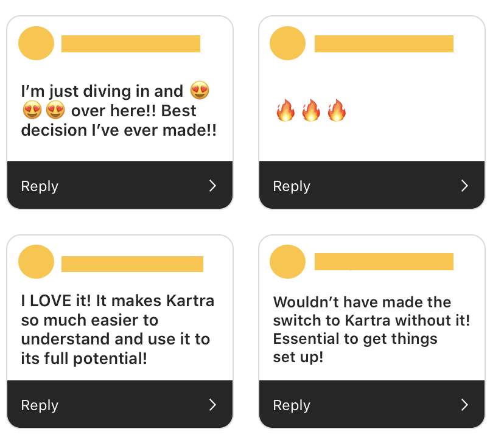
Task: Click heart-eyes emoji before 'over here!!'
Action: (55, 111)
